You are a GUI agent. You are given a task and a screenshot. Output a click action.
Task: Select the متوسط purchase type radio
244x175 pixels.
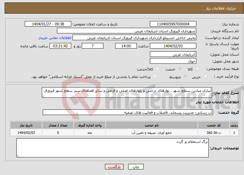[185, 76]
